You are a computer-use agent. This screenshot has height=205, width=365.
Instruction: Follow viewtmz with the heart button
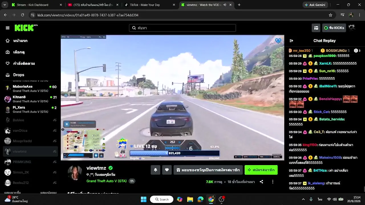point(167,170)
